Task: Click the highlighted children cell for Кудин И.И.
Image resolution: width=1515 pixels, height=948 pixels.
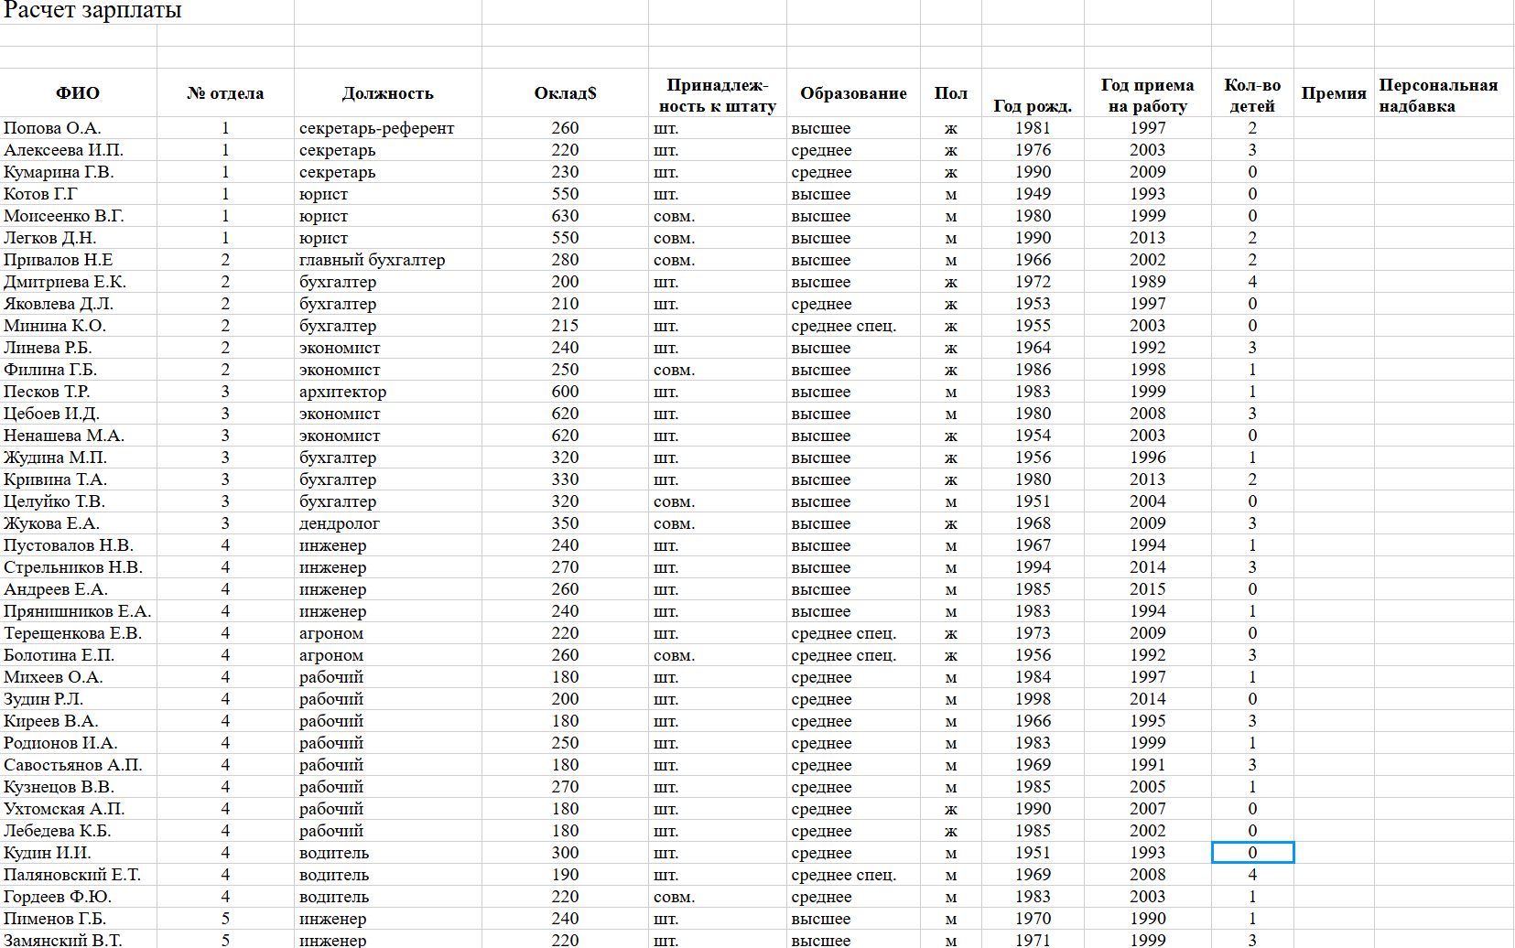Action: 1252,853
